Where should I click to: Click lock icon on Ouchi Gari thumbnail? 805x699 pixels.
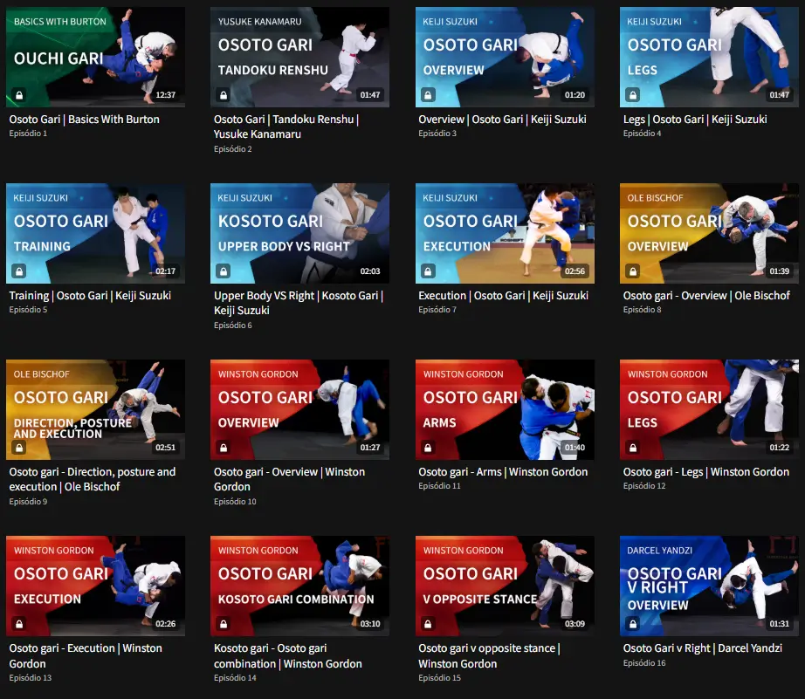pos(19,95)
